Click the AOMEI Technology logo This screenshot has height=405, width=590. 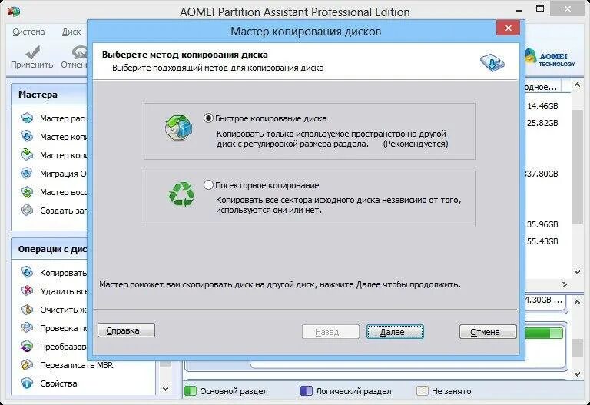[550, 58]
